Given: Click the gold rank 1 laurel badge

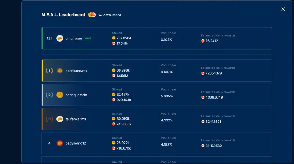Looking at the screenshot, I should [49, 71].
